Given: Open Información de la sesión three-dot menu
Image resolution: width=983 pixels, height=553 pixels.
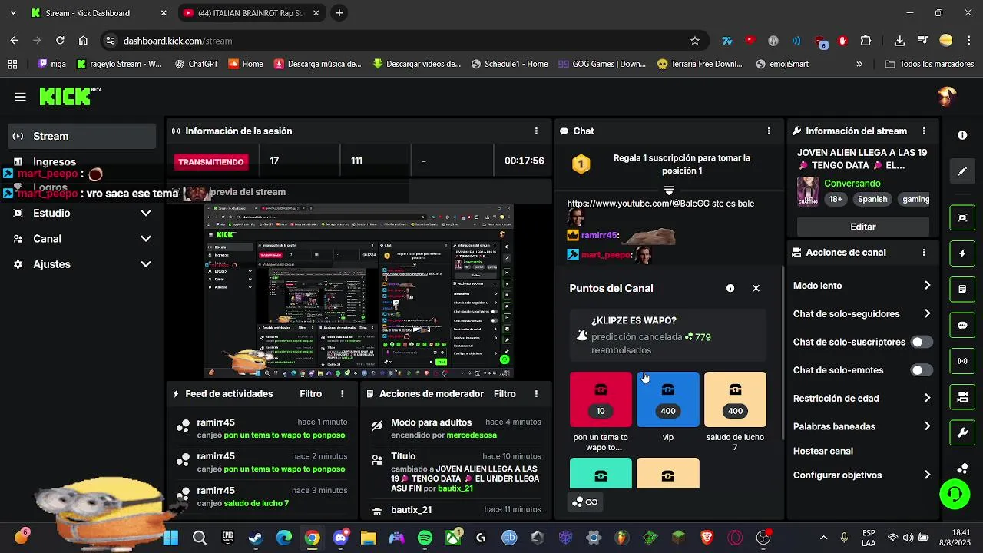Looking at the screenshot, I should [x=536, y=131].
